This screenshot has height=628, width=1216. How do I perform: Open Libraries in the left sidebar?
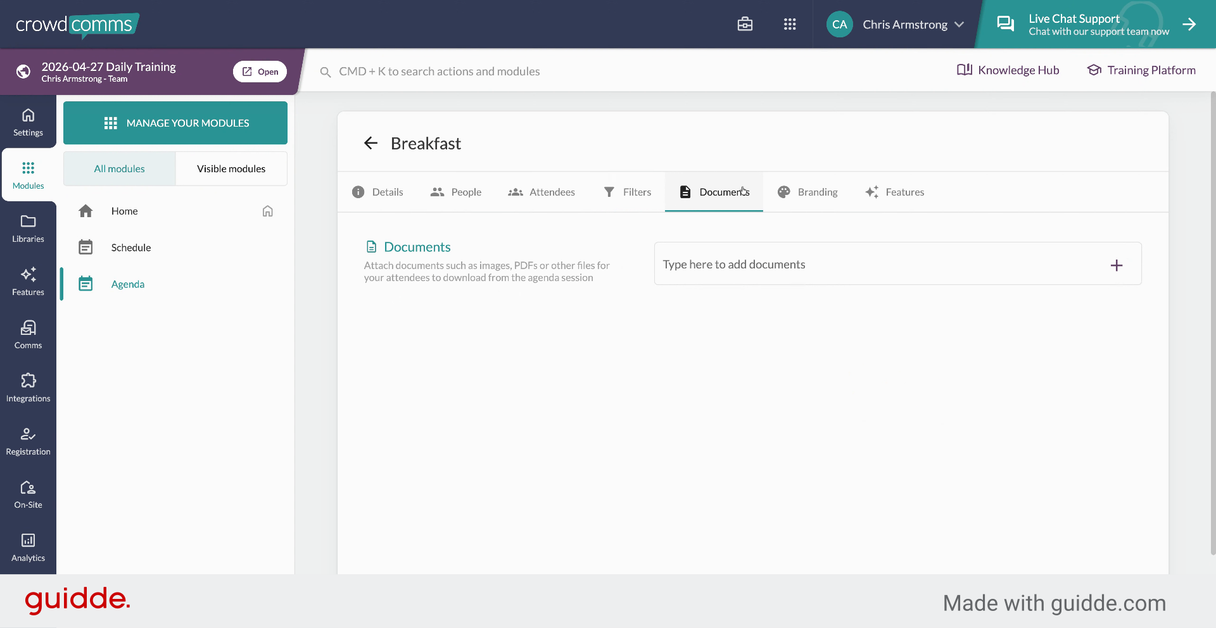(28, 229)
